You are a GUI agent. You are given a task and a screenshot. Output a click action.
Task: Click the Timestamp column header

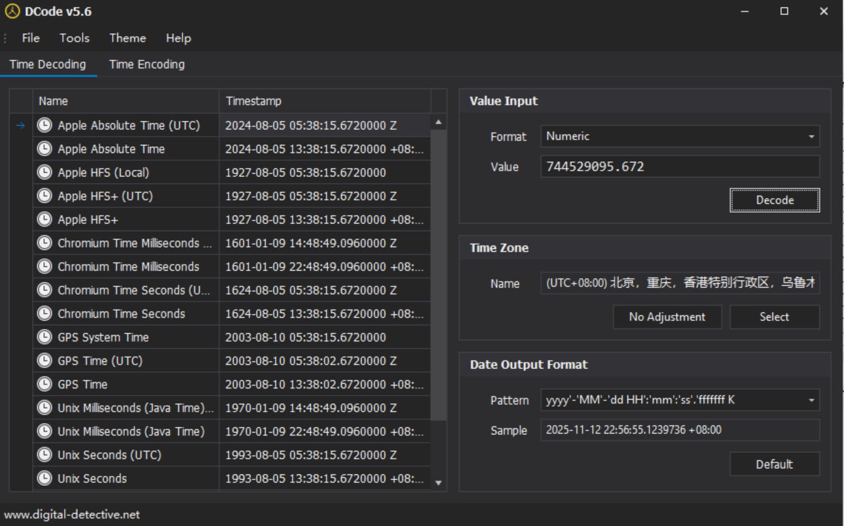(x=324, y=101)
